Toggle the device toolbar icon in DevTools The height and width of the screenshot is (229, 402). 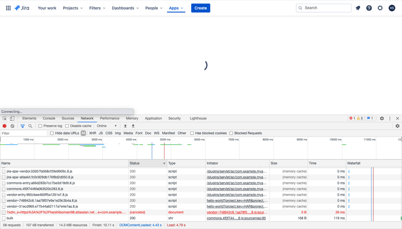click(12, 119)
